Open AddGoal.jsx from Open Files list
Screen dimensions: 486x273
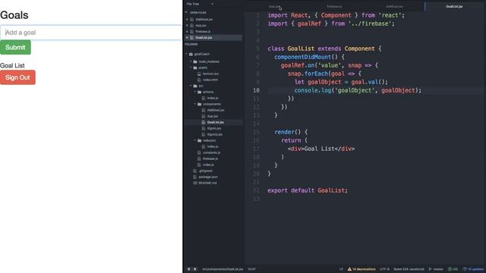pos(204,20)
